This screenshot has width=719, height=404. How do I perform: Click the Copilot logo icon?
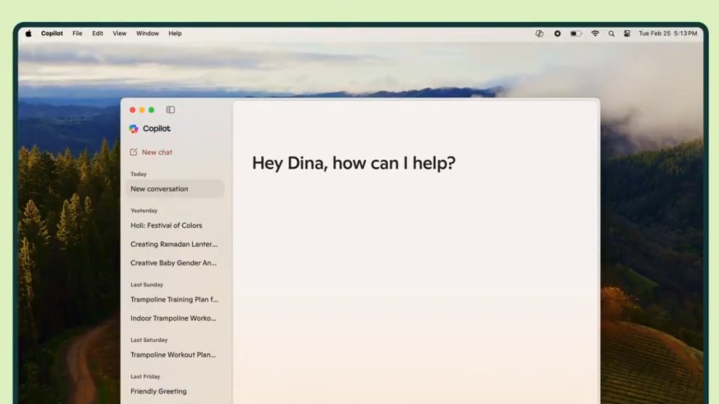134,128
